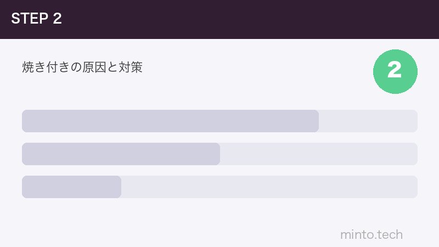Viewport: 439px width, 247px height.
Task: Open the minto.tech watermark link
Action: [x=372, y=235]
